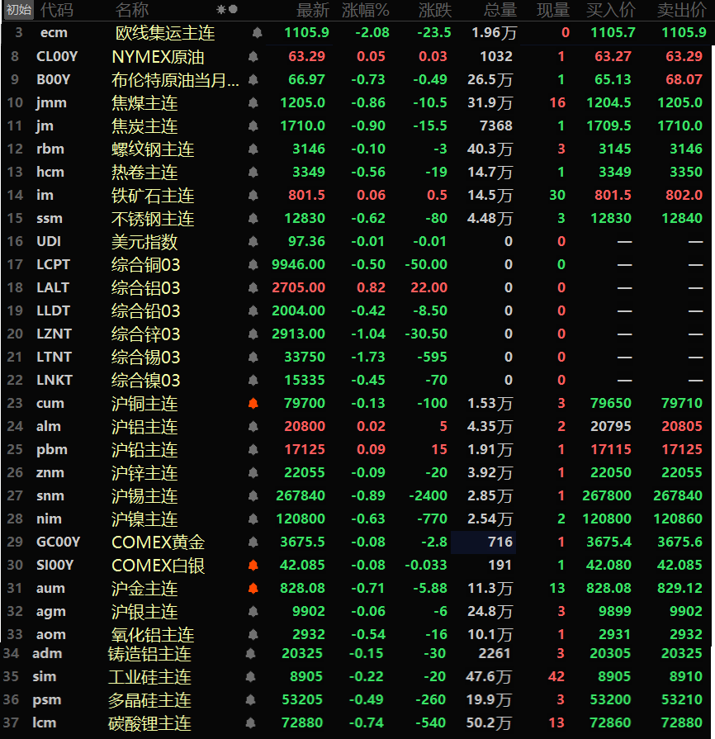Click the 代码 column header
The width and height of the screenshot is (715, 739).
point(56,10)
